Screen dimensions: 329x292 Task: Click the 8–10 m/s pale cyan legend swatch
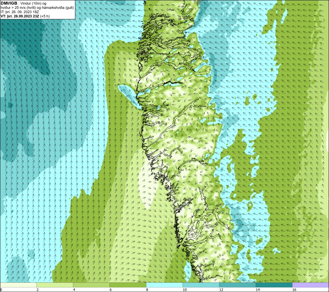(x=164, y=285)
